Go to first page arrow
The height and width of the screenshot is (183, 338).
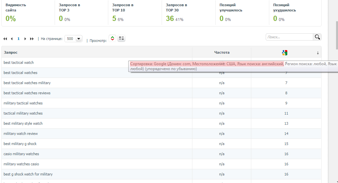click(5, 39)
